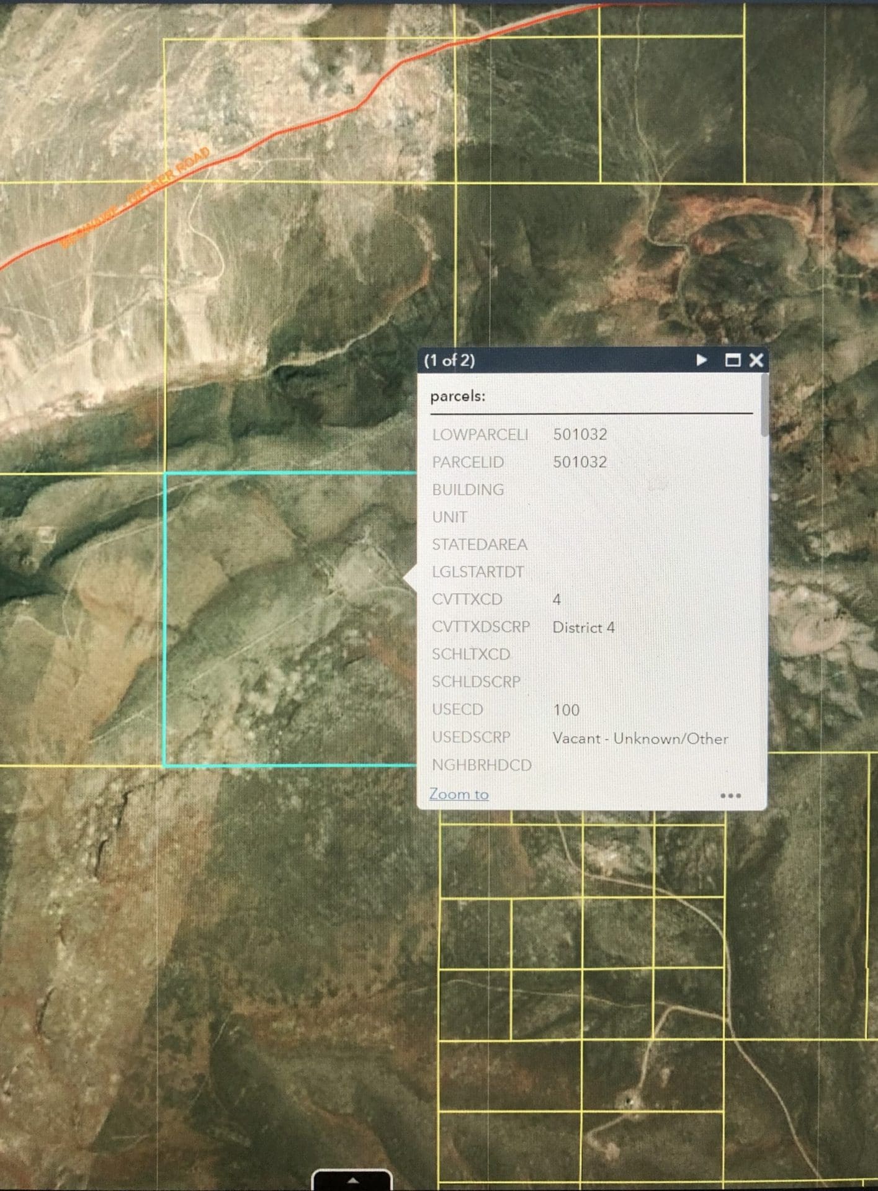This screenshot has width=878, height=1191.
Task: Click the NGHBRHDCD field label
Action: [482, 765]
